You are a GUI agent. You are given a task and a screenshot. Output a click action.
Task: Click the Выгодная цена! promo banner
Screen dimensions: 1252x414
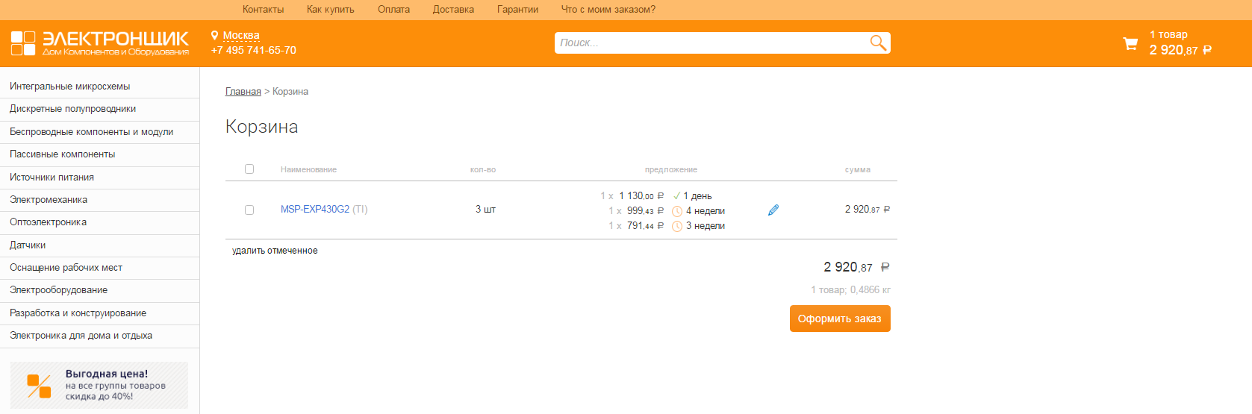point(99,385)
